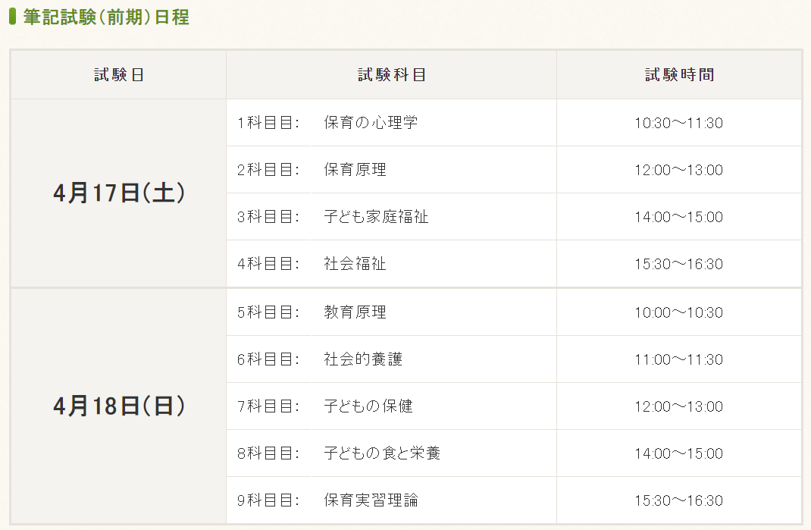Click the 4月17日(土) date cell
The image size is (811, 530).
[x=118, y=193]
